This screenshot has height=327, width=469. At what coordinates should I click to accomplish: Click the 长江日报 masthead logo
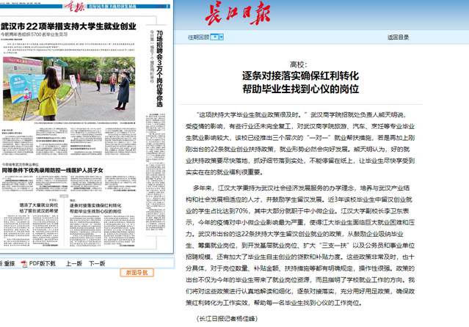[238, 13]
